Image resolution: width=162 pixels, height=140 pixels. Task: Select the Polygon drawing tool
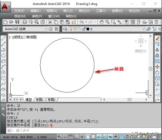[x=3, y=55]
